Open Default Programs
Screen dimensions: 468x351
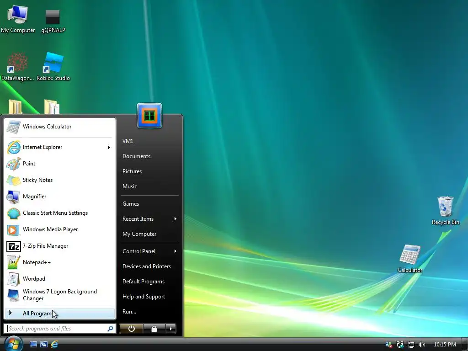tap(150, 282)
